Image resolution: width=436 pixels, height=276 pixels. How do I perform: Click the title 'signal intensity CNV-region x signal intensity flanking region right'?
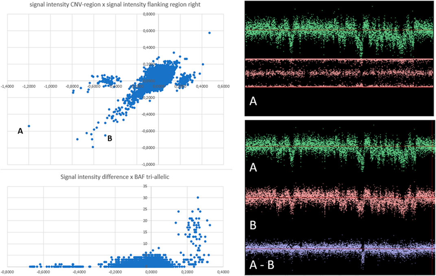pyautogui.click(x=115, y=5)
